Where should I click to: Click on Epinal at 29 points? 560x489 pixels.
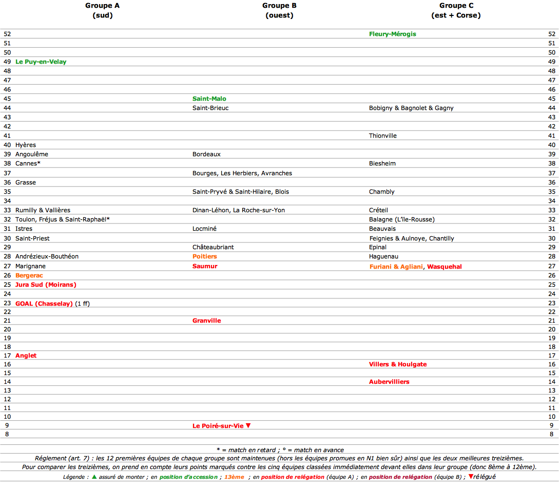(x=377, y=248)
